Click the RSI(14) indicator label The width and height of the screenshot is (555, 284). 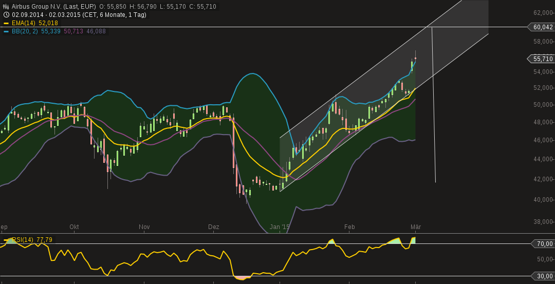click(23, 240)
